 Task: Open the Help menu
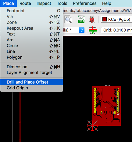107,3
